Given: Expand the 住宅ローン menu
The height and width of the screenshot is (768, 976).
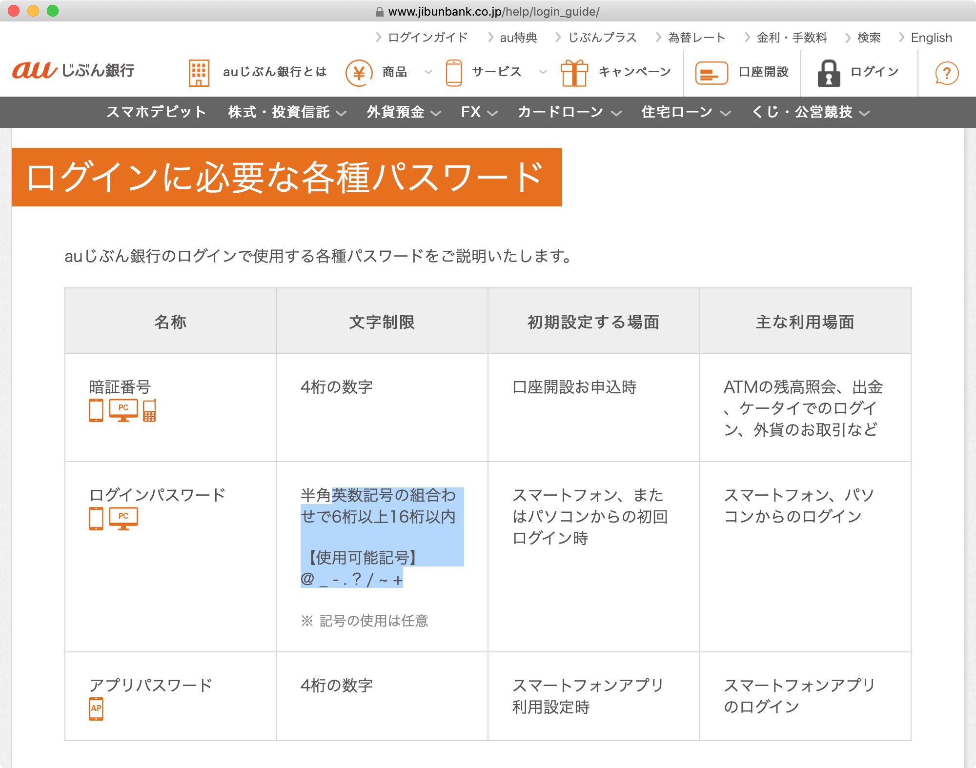Looking at the screenshot, I should [x=686, y=112].
